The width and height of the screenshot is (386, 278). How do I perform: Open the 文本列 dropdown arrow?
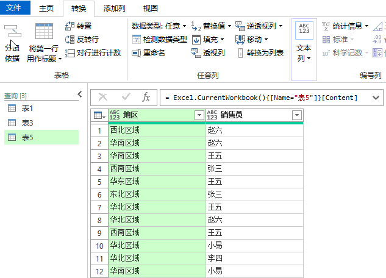click(309, 59)
